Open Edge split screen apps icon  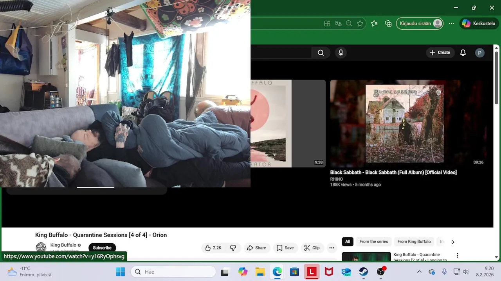click(327, 23)
